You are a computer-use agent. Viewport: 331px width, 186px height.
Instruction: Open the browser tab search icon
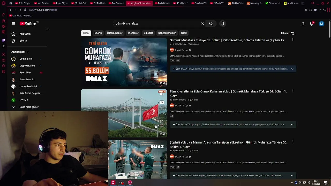point(313,3)
